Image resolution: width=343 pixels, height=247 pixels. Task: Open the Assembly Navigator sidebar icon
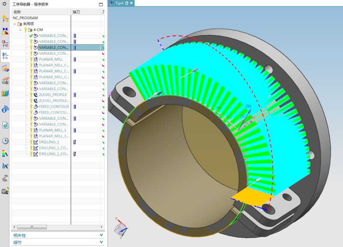click(5, 18)
